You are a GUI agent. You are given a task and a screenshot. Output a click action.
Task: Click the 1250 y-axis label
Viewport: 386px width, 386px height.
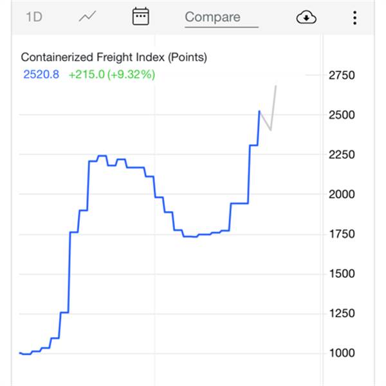(x=342, y=313)
